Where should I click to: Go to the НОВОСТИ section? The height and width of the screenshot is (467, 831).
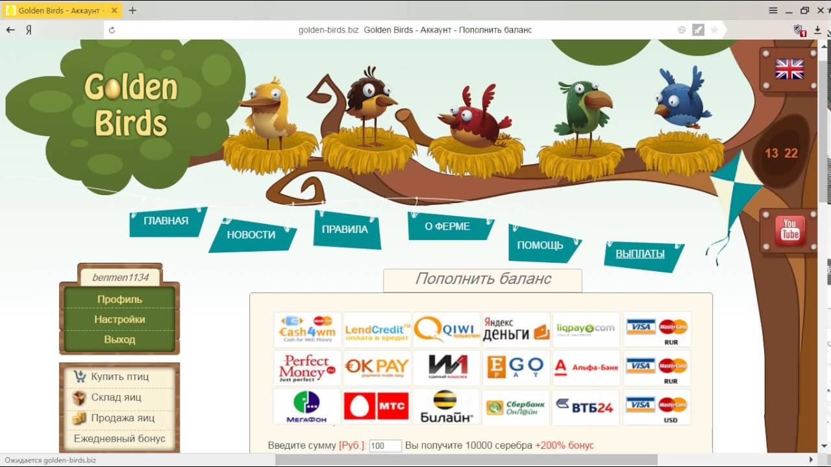(x=251, y=235)
